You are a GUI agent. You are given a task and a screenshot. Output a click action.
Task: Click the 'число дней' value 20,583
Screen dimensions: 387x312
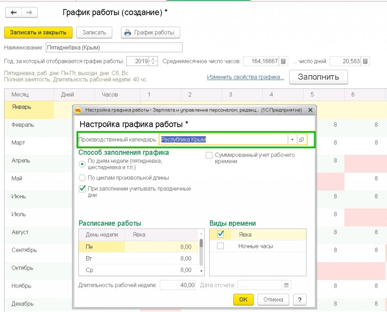[x=345, y=61]
